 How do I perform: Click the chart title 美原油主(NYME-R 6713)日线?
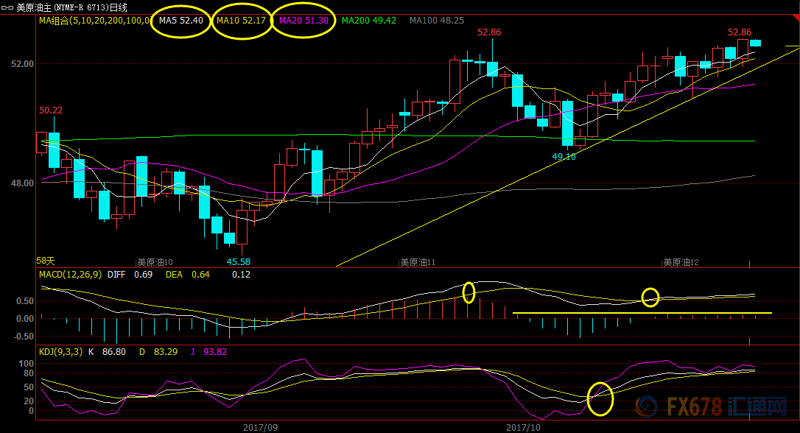[x=72, y=7]
